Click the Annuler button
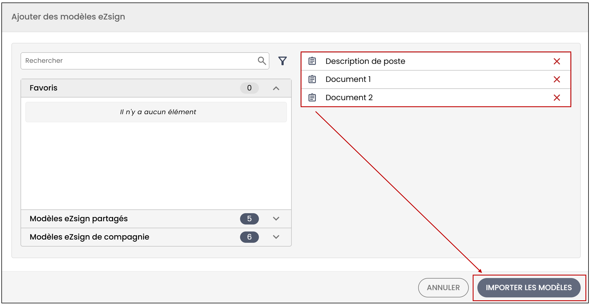 (x=443, y=287)
